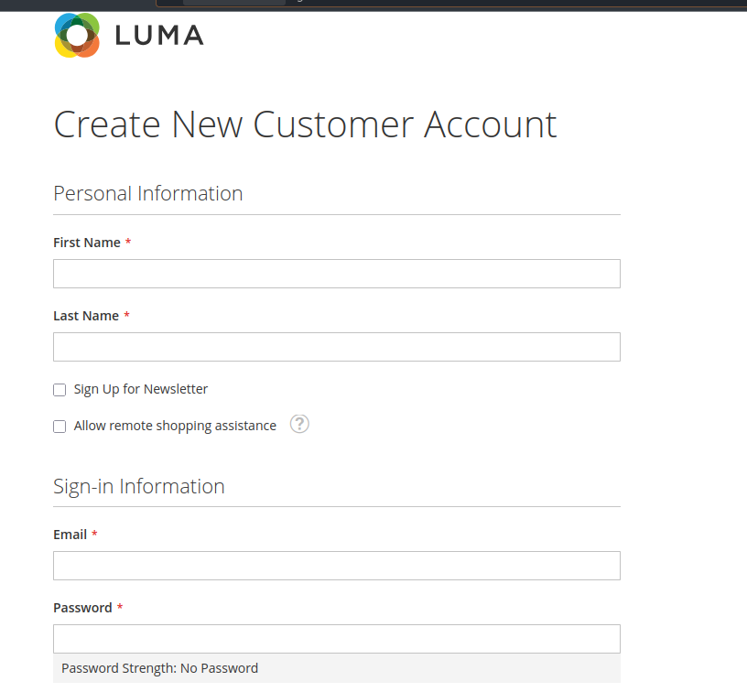Click the Password Strength indicator bar

click(x=337, y=668)
